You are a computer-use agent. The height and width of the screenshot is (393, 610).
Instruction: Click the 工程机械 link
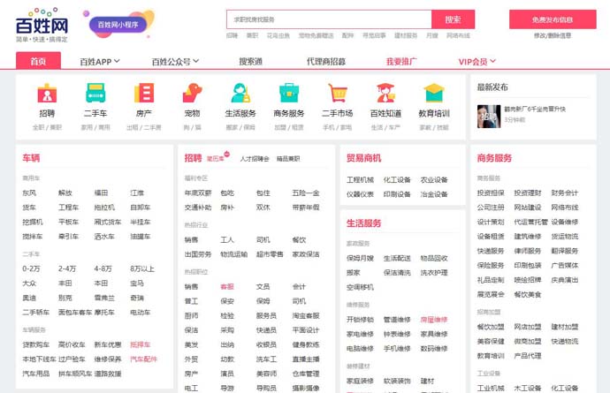[360, 179]
